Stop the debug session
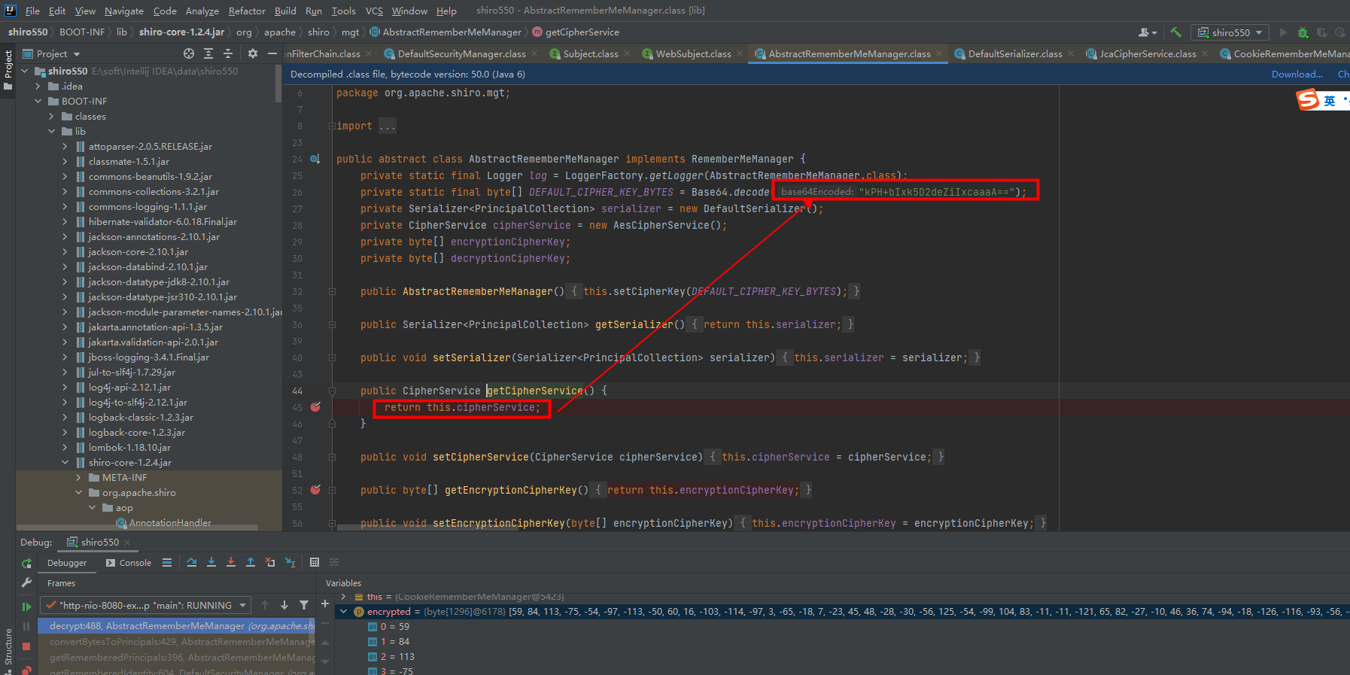Screen dimensions: 1350x675 tap(27, 646)
